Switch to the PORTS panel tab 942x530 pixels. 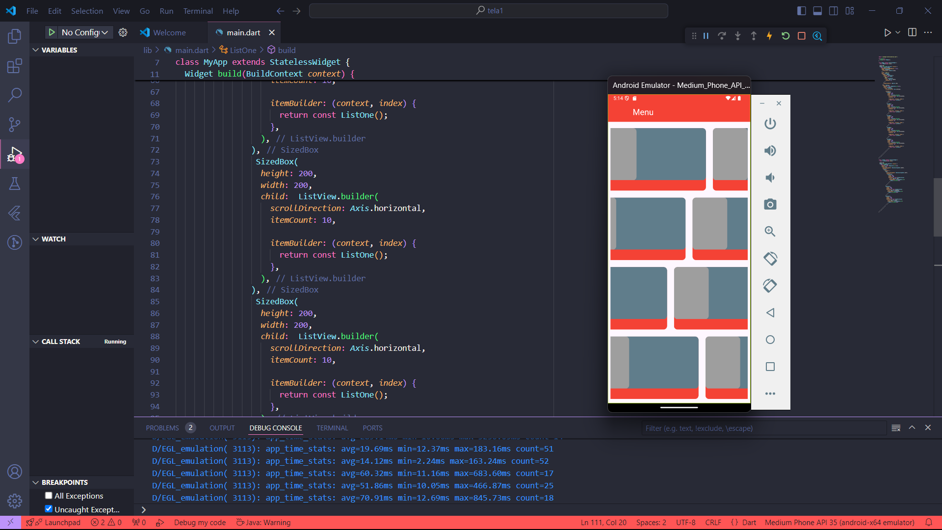click(x=372, y=428)
